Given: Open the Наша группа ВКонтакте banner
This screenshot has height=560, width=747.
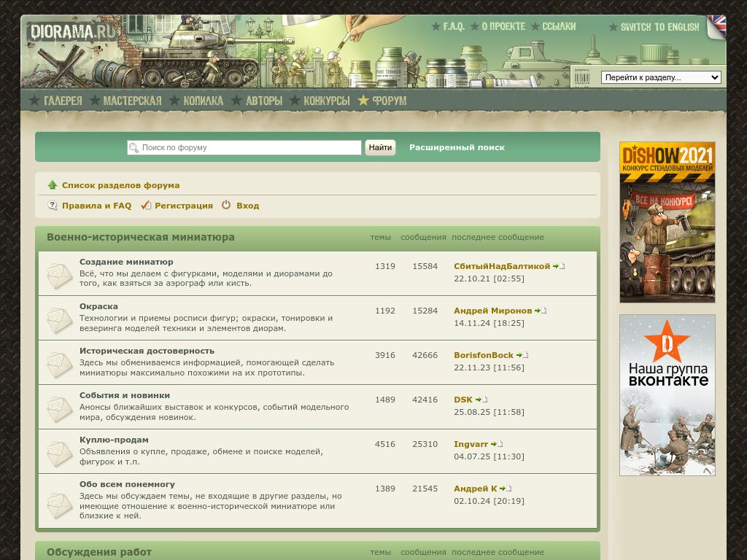Looking at the screenshot, I should [x=667, y=394].
